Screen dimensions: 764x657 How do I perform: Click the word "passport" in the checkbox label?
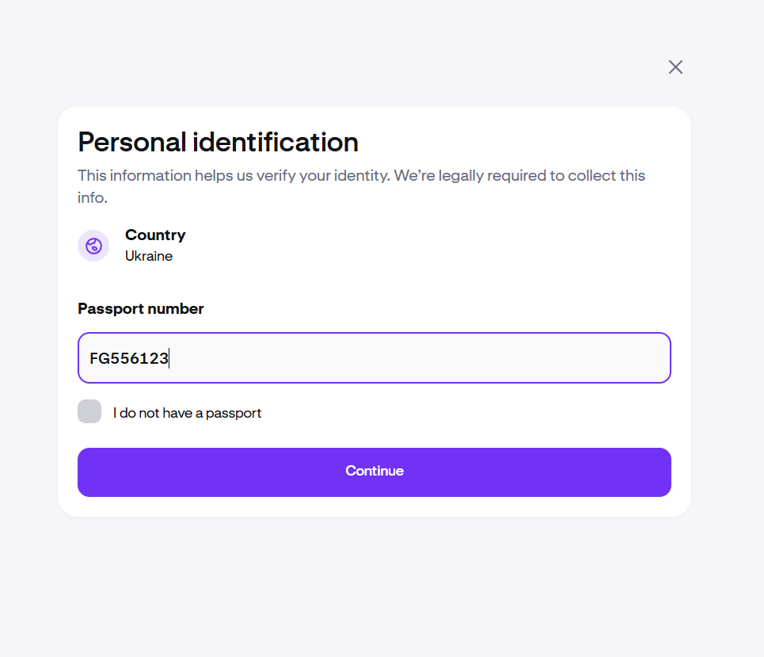point(235,413)
